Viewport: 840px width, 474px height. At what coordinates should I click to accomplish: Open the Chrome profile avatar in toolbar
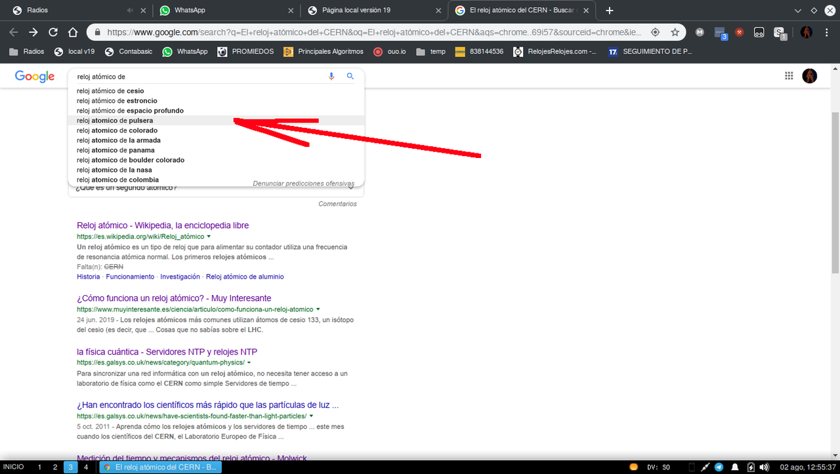point(807,32)
